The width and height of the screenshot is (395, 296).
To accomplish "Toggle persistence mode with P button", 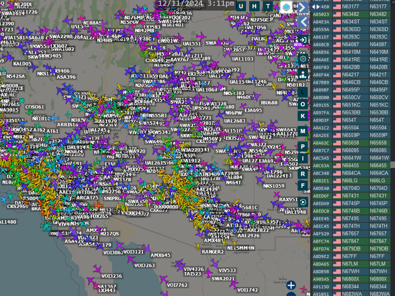I will (x=303, y=147).
